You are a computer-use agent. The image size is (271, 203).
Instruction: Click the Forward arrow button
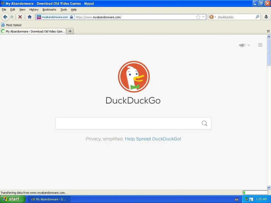point(12,17)
